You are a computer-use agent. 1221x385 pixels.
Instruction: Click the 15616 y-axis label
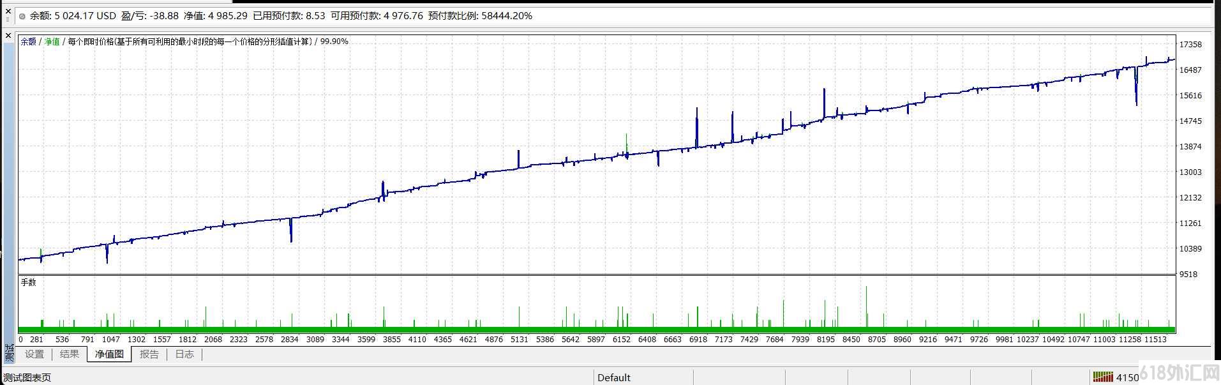tap(1190, 96)
